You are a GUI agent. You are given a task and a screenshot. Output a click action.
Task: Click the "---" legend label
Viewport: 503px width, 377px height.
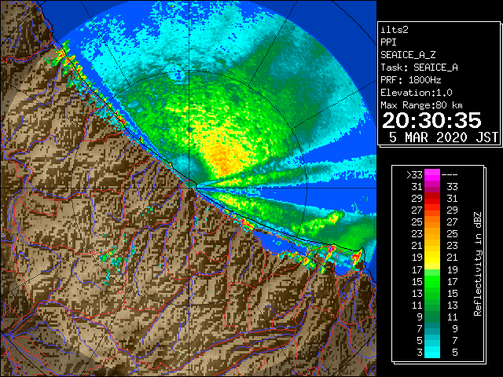450,175
